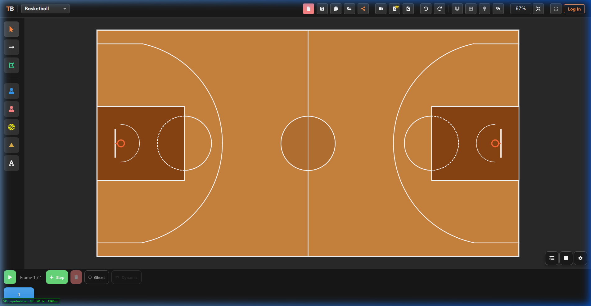
Task: Open the Basketball sport dropdown
Action: (45, 8)
